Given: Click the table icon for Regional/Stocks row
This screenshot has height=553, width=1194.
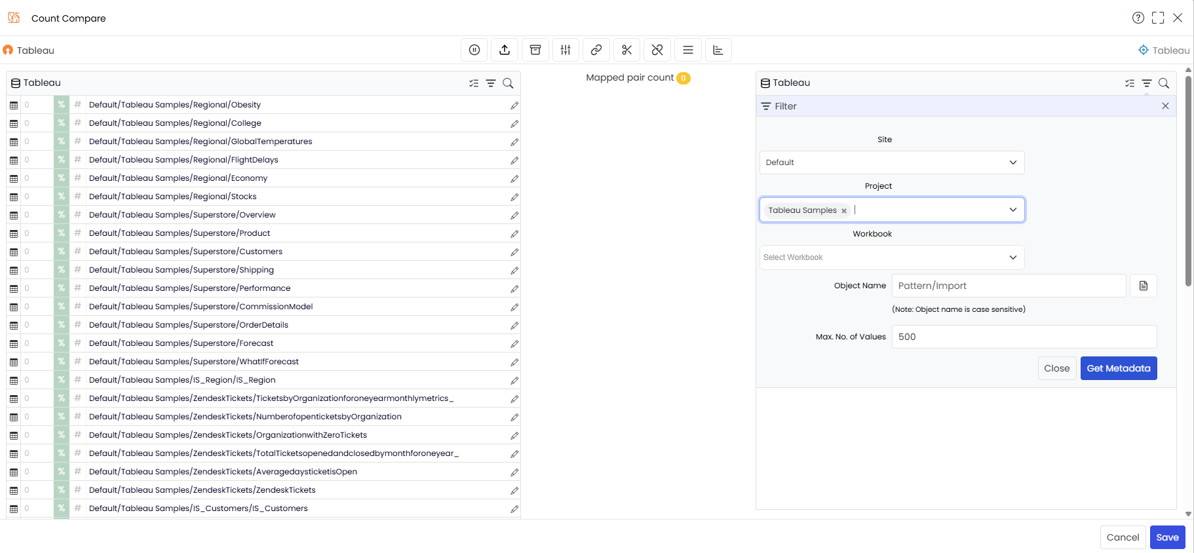Looking at the screenshot, I should (14, 197).
